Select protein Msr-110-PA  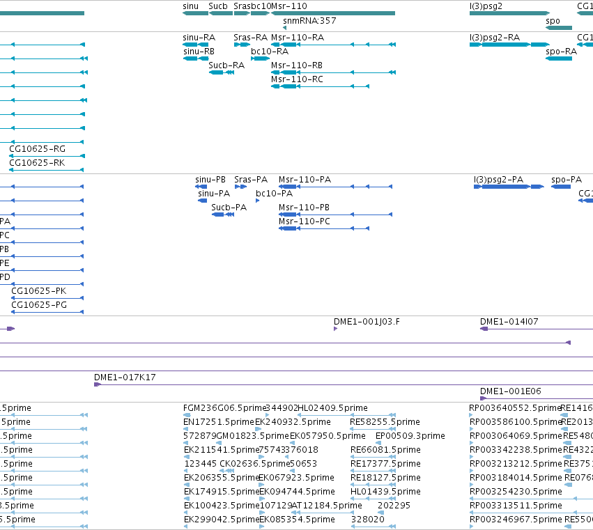click(305, 180)
